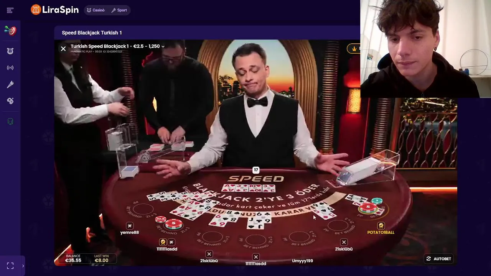The image size is (491, 276).
Task: Toggle the yellow check badge above 1111111asdd
Action: pos(163,242)
